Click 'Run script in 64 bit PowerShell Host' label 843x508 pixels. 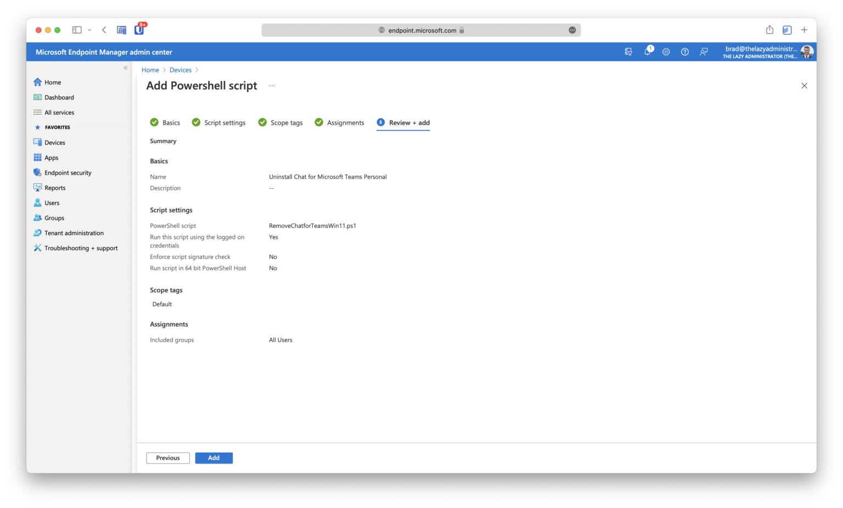click(198, 269)
